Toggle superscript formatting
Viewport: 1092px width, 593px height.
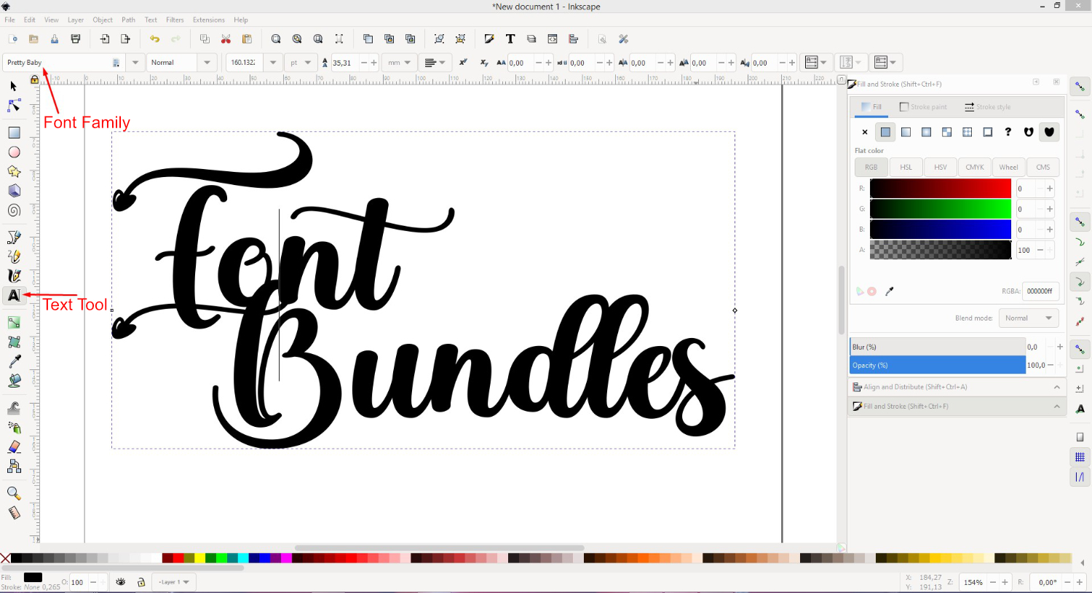[x=463, y=63]
